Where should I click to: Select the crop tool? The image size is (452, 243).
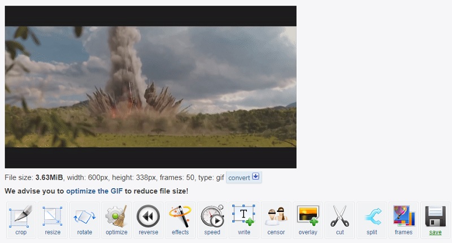click(x=21, y=220)
